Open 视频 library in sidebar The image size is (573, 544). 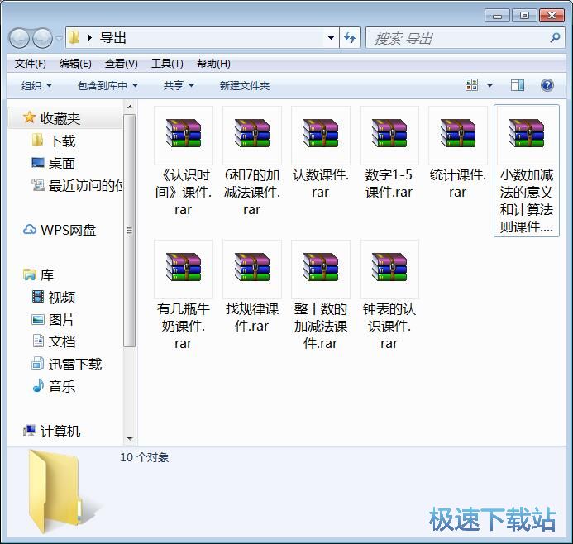coord(54,297)
